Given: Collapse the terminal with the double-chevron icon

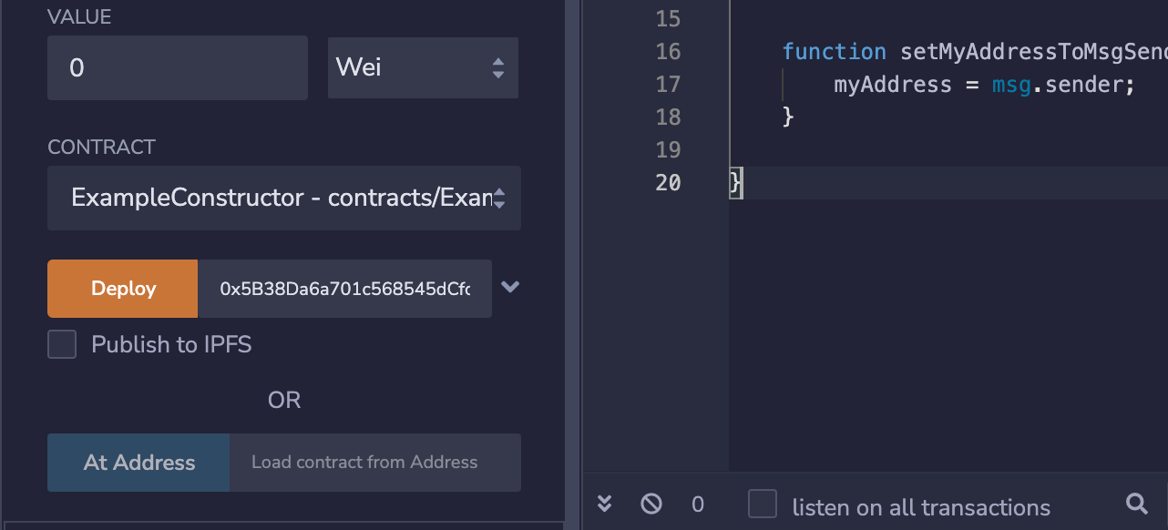Looking at the screenshot, I should pyautogui.click(x=604, y=504).
